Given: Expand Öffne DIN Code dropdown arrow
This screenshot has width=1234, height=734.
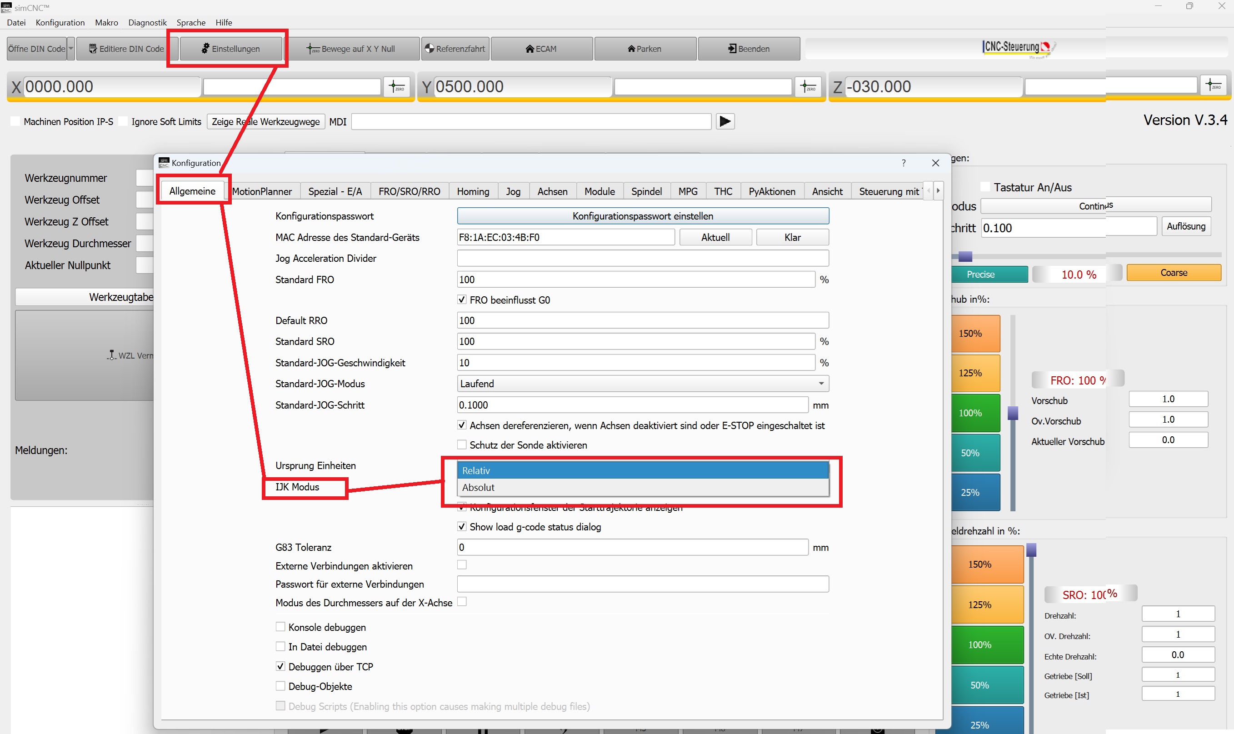Looking at the screenshot, I should 71,49.
